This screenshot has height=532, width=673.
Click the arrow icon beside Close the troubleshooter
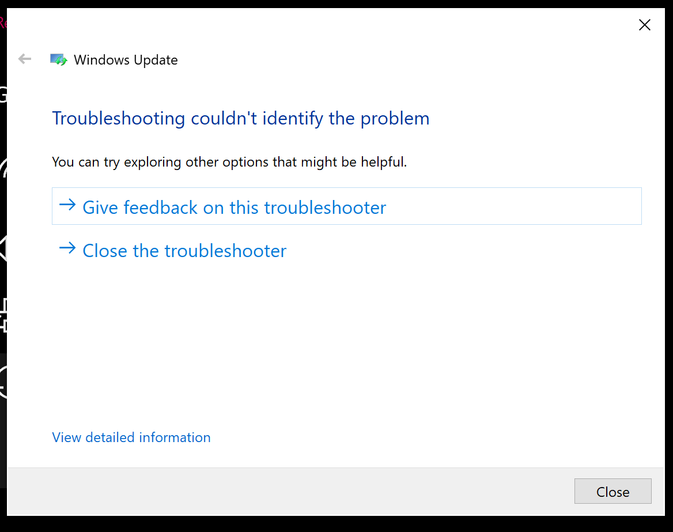click(x=67, y=249)
